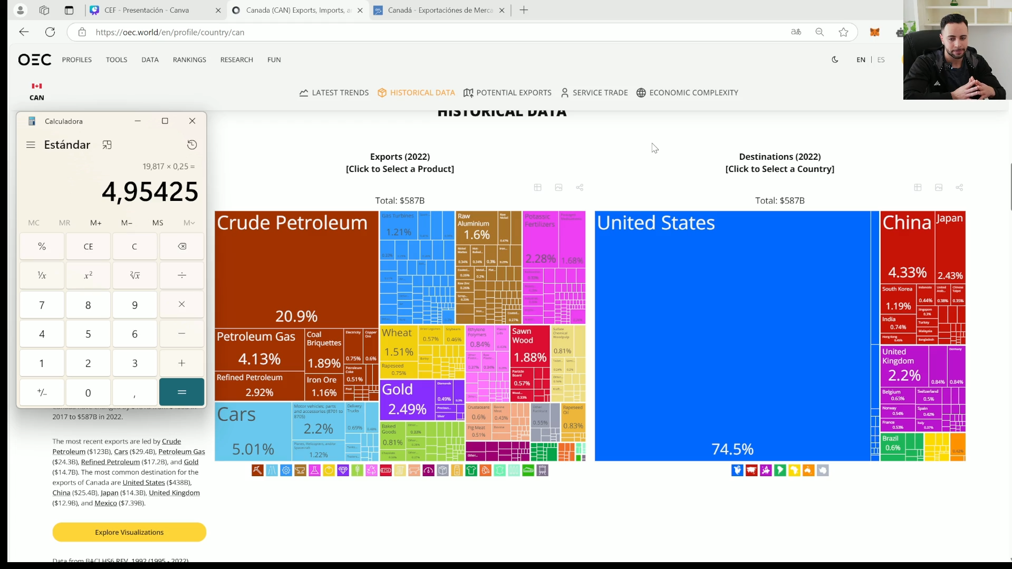Screen dimensions: 1012x569
Task: Filter by wheat stalk category icon
Action: click(x=357, y=470)
